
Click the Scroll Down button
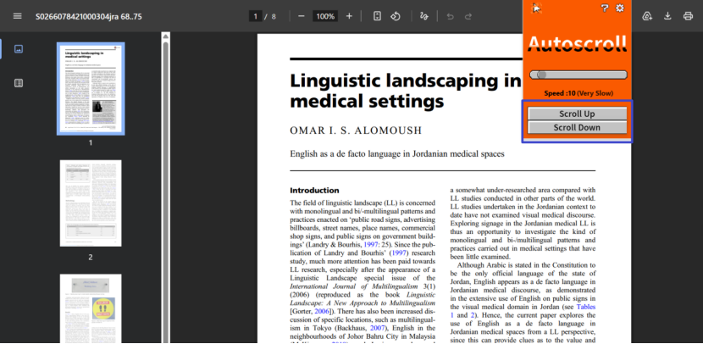577,127
